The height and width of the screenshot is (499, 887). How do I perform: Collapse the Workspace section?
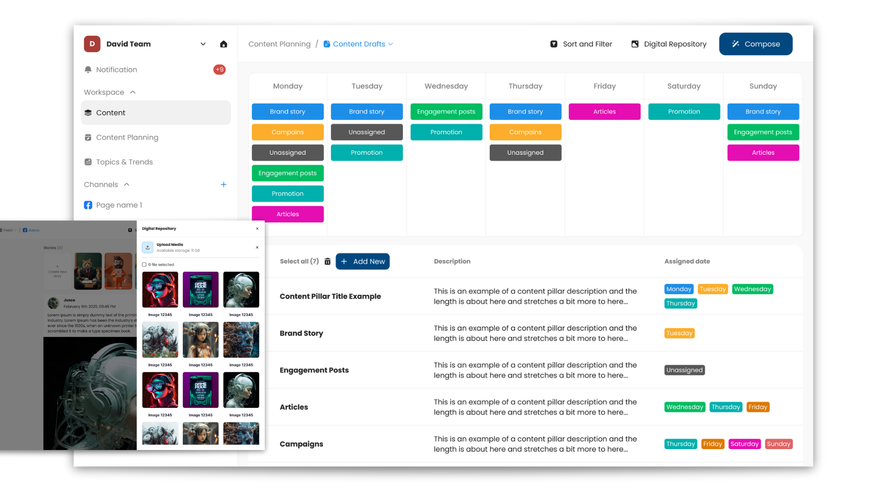[x=133, y=92]
